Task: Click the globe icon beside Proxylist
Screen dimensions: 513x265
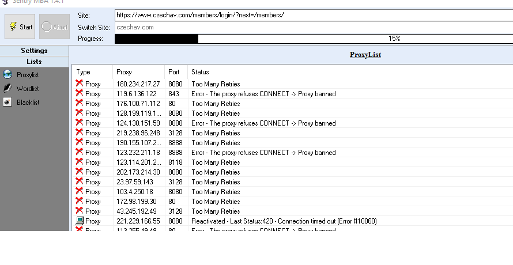Action: click(7, 74)
